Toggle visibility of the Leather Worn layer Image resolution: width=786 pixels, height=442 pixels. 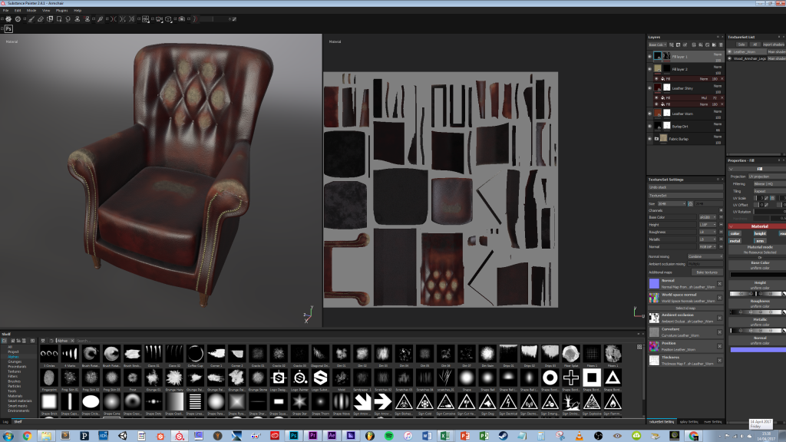pos(651,114)
